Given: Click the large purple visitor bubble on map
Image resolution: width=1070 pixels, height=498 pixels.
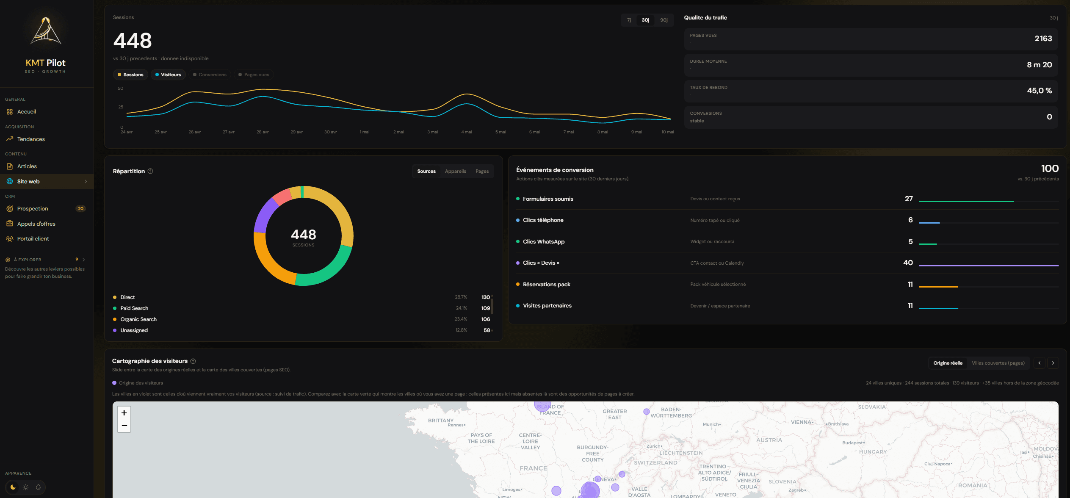Looking at the screenshot, I should tap(590, 490).
